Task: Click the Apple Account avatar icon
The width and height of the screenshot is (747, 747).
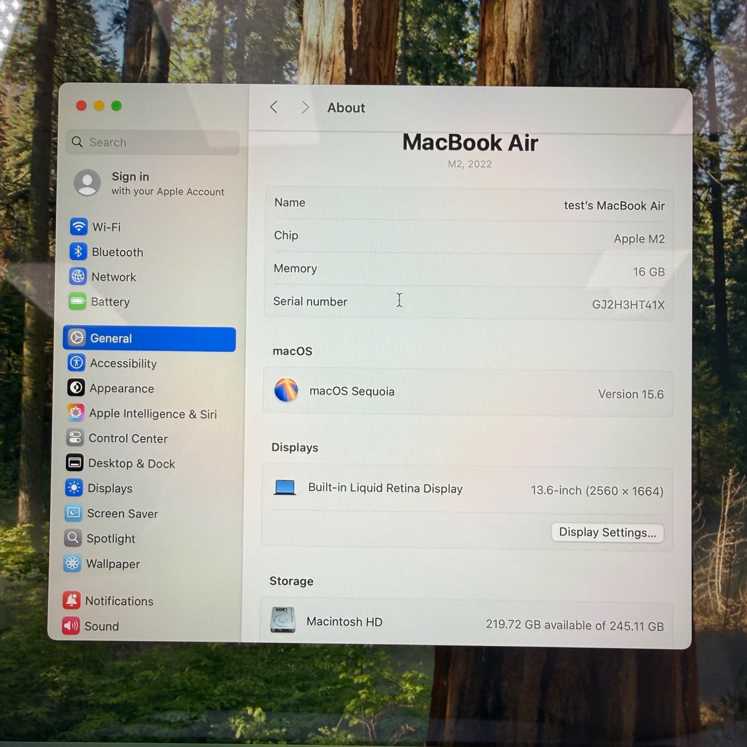Action: click(87, 182)
